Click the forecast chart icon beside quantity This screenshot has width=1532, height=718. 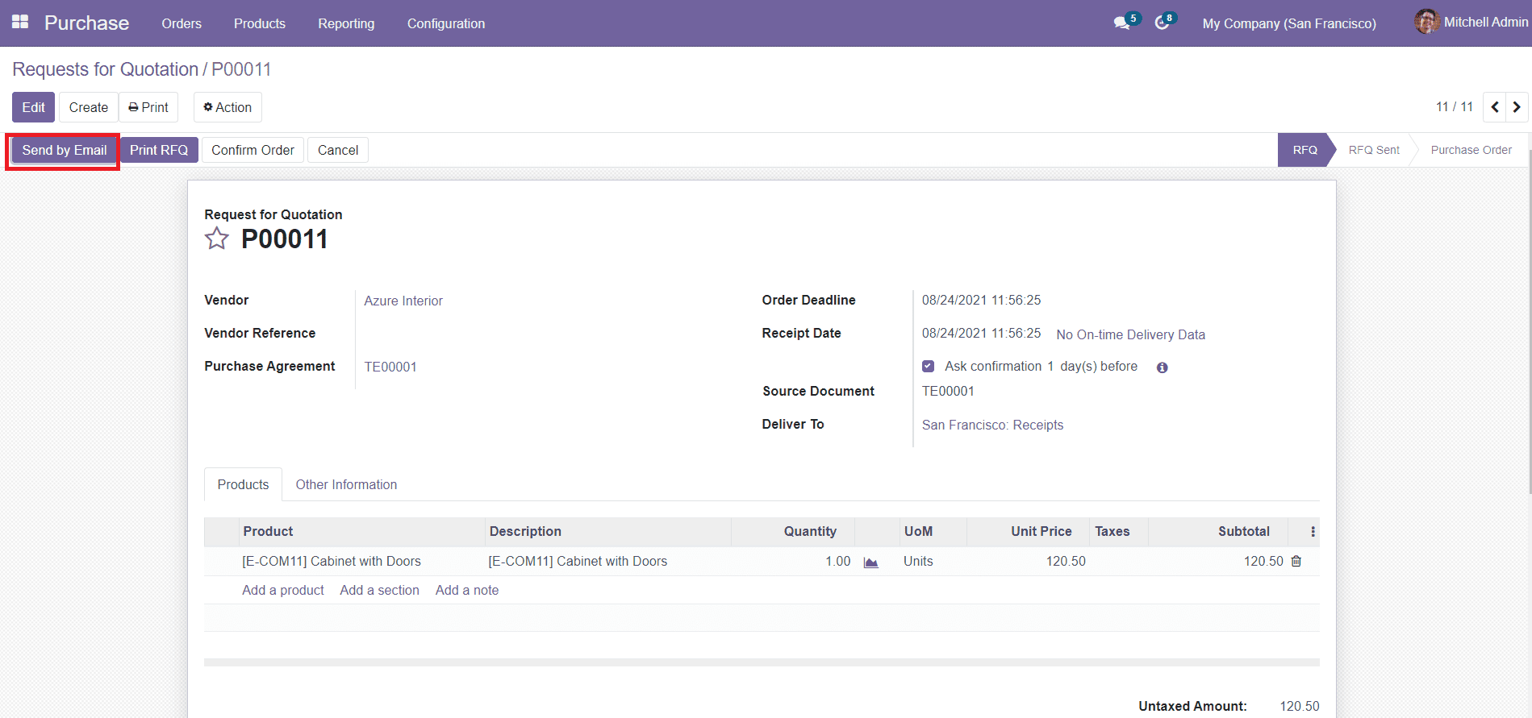(870, 562)
